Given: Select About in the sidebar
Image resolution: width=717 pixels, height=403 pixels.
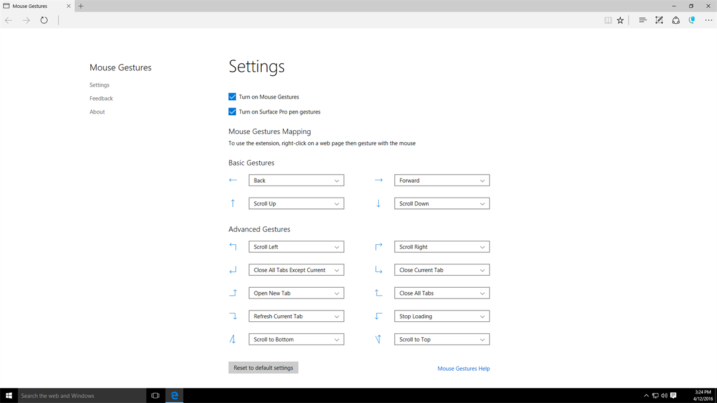Looking at the screenshot, I should coord(97,112).
